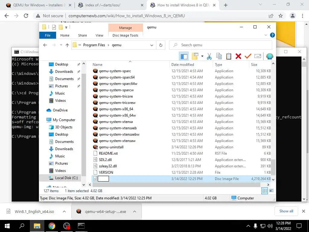Go up one folder with the up arrow

pos(67,45)
